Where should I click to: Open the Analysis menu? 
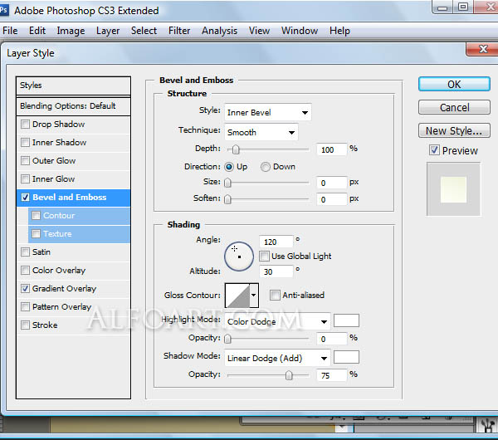click(219, 31)
